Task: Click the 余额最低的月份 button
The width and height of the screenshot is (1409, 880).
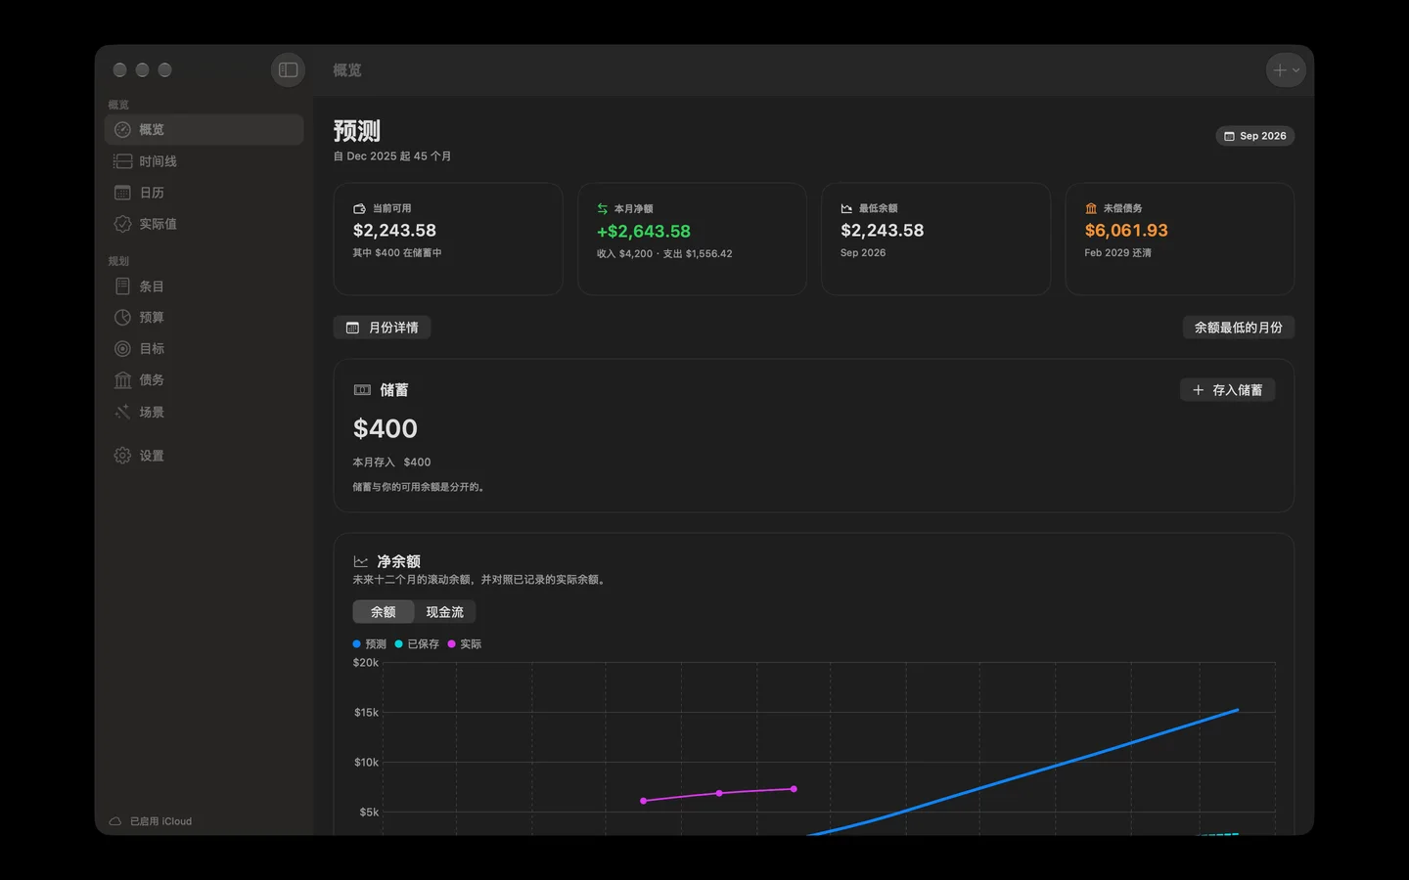Action: tap(1238, 328)
